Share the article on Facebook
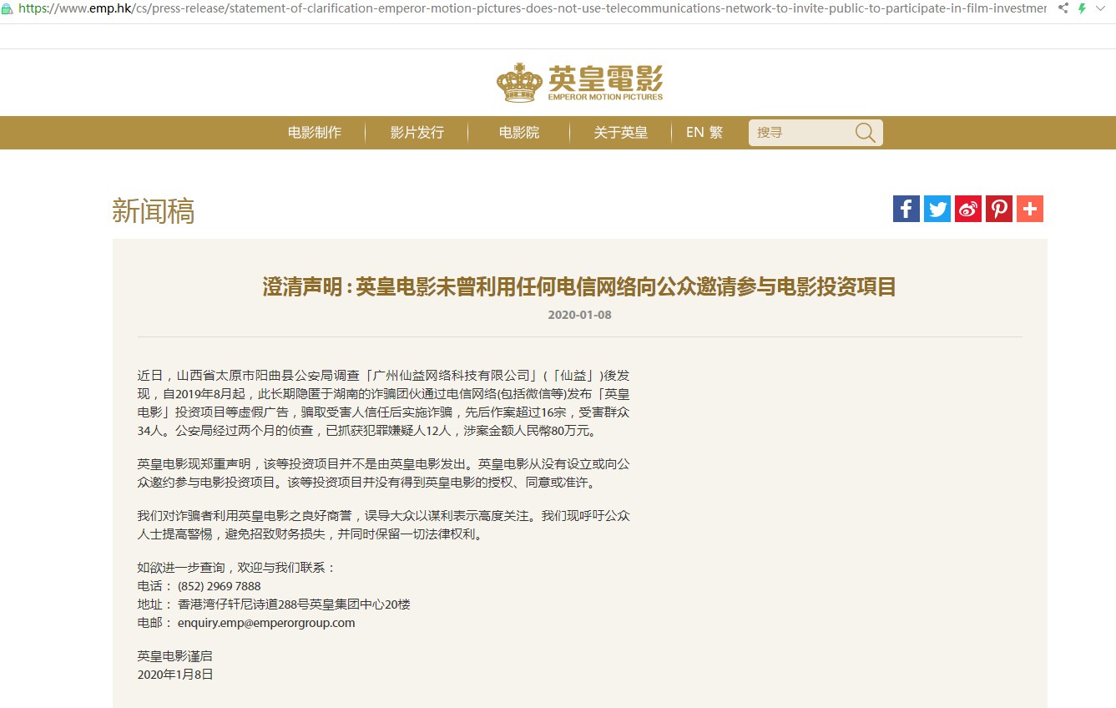The height and width of the screenshot is (708, 1116). [906, 209]
